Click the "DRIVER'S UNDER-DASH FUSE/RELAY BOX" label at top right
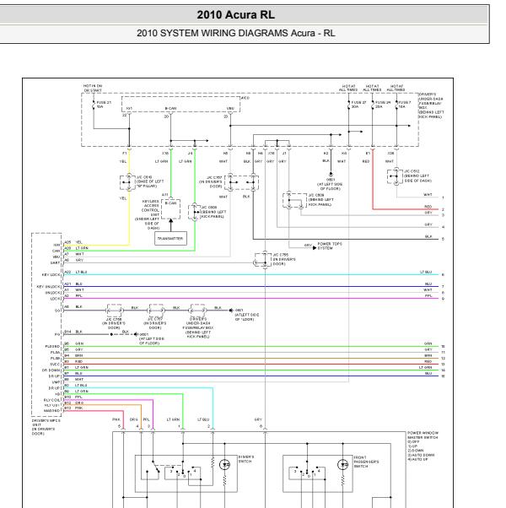Viewport: 506px width, 508px height. click(x=431, y=105)
